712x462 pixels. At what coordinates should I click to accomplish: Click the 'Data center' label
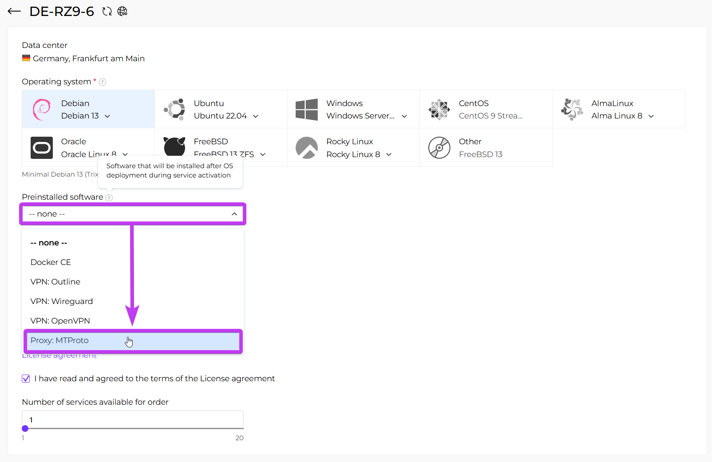tap(44, 45)
